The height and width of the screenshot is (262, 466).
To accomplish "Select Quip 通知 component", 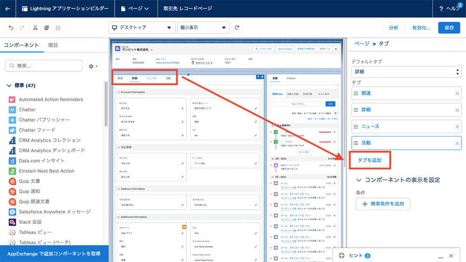I will [29, 191].
